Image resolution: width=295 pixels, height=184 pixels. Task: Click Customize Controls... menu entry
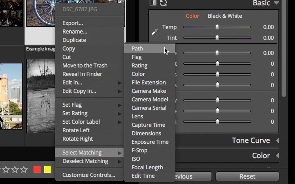click(x=88, y=175)
